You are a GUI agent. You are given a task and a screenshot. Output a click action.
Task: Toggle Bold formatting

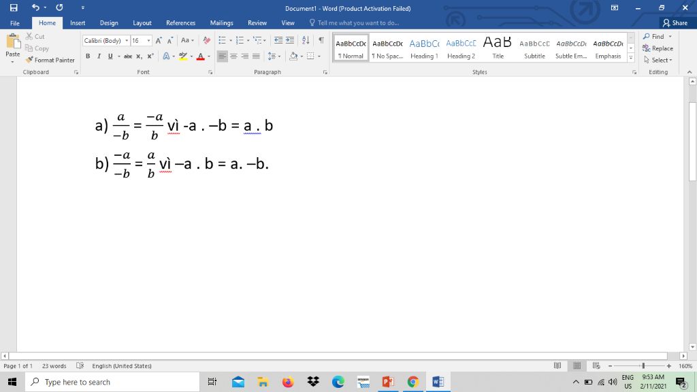(x=88, y=56)
